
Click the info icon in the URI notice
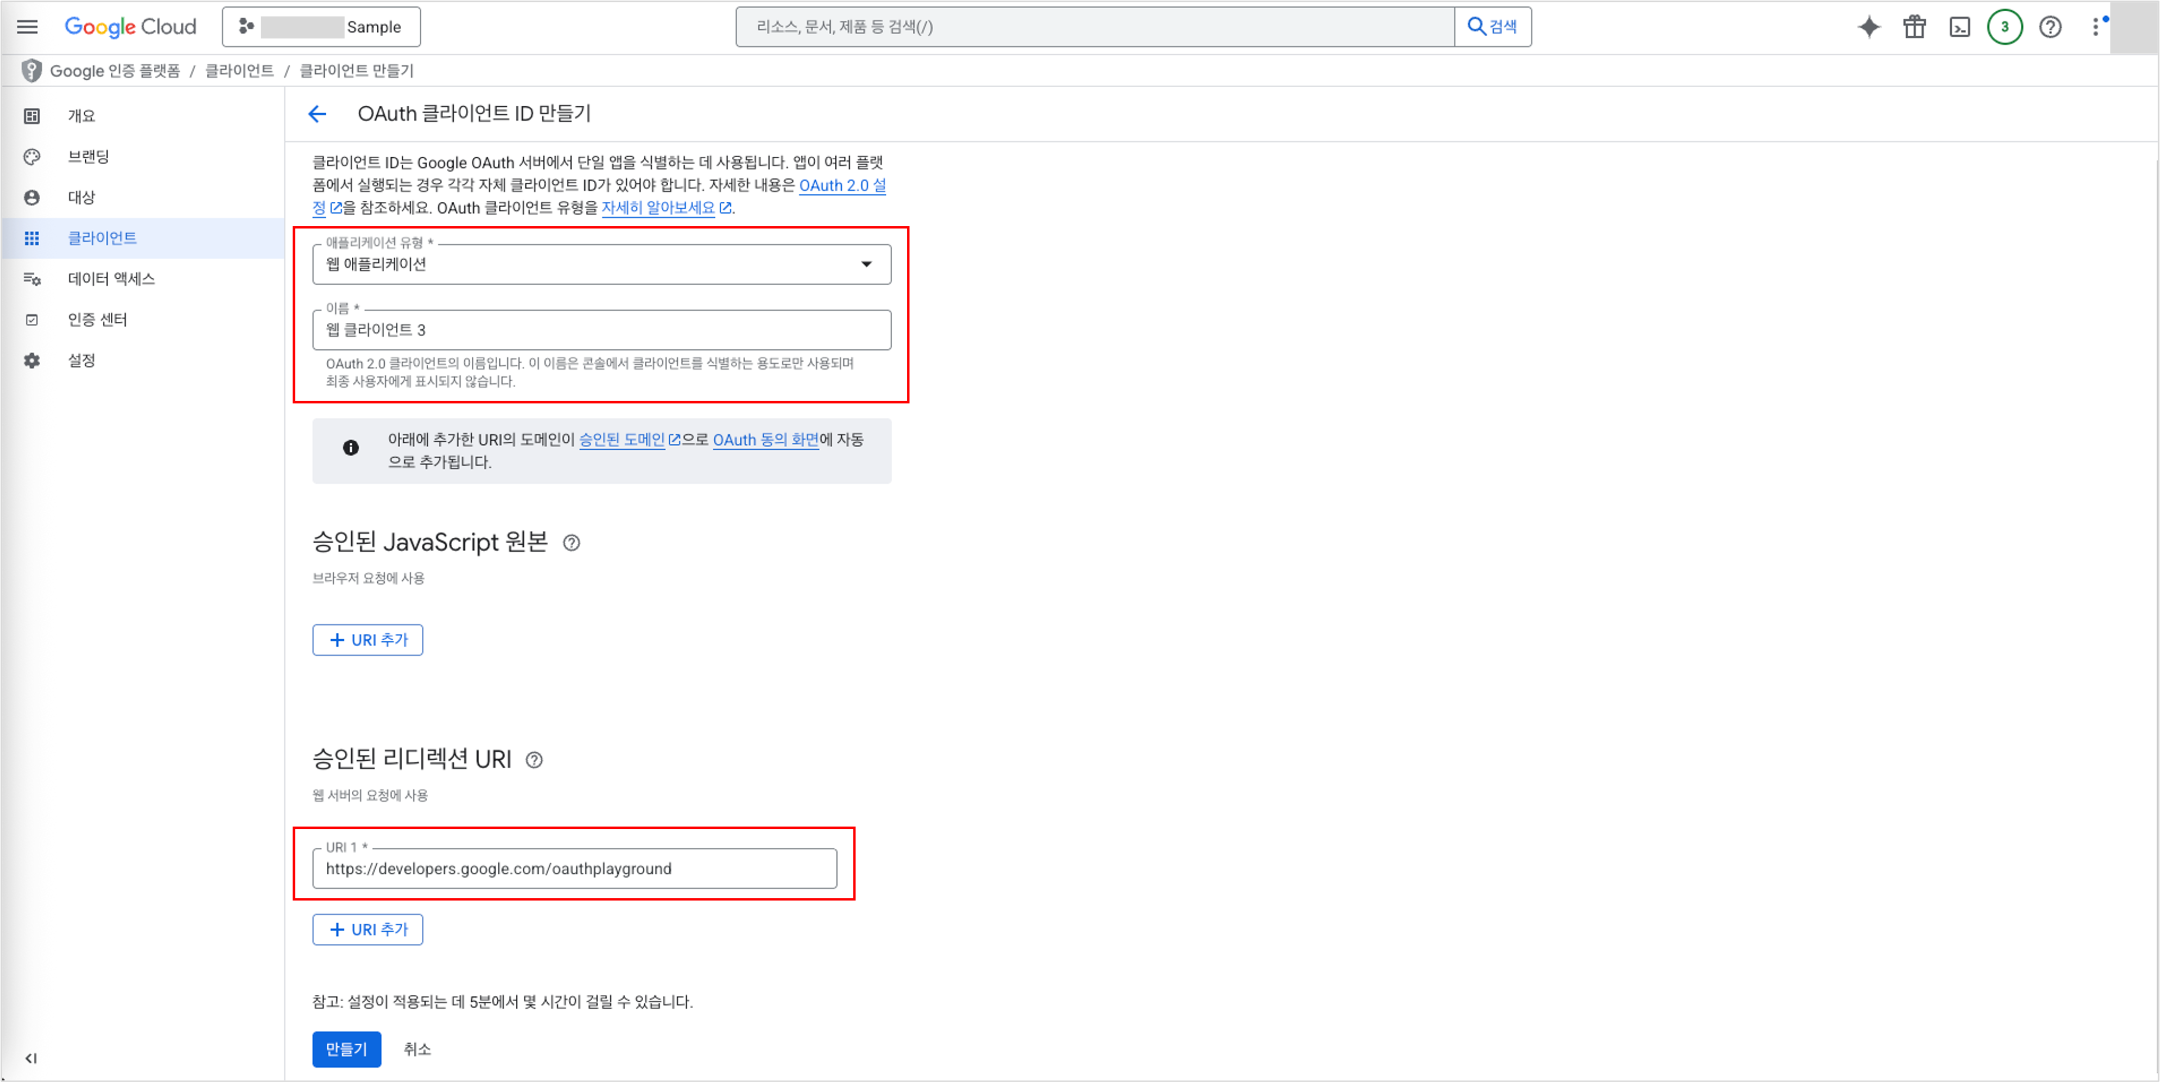point(350,449)
